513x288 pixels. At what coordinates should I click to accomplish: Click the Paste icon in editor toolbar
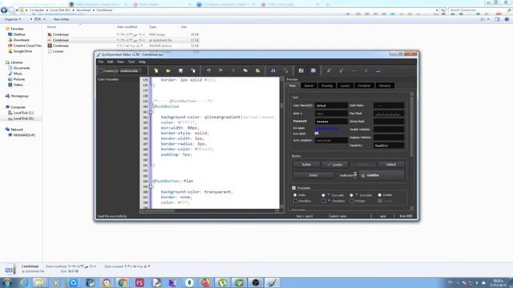pos(258,70)
